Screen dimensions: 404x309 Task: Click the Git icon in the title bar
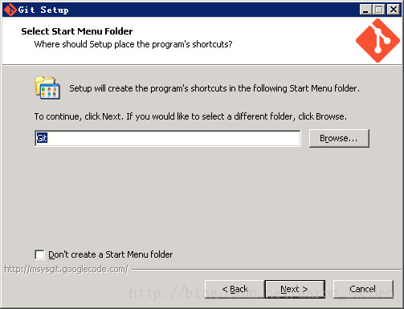[10, 10]
